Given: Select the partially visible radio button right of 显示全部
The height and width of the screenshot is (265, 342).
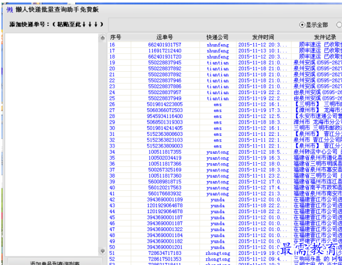Looking at the screenshot, I should point(339,25).
